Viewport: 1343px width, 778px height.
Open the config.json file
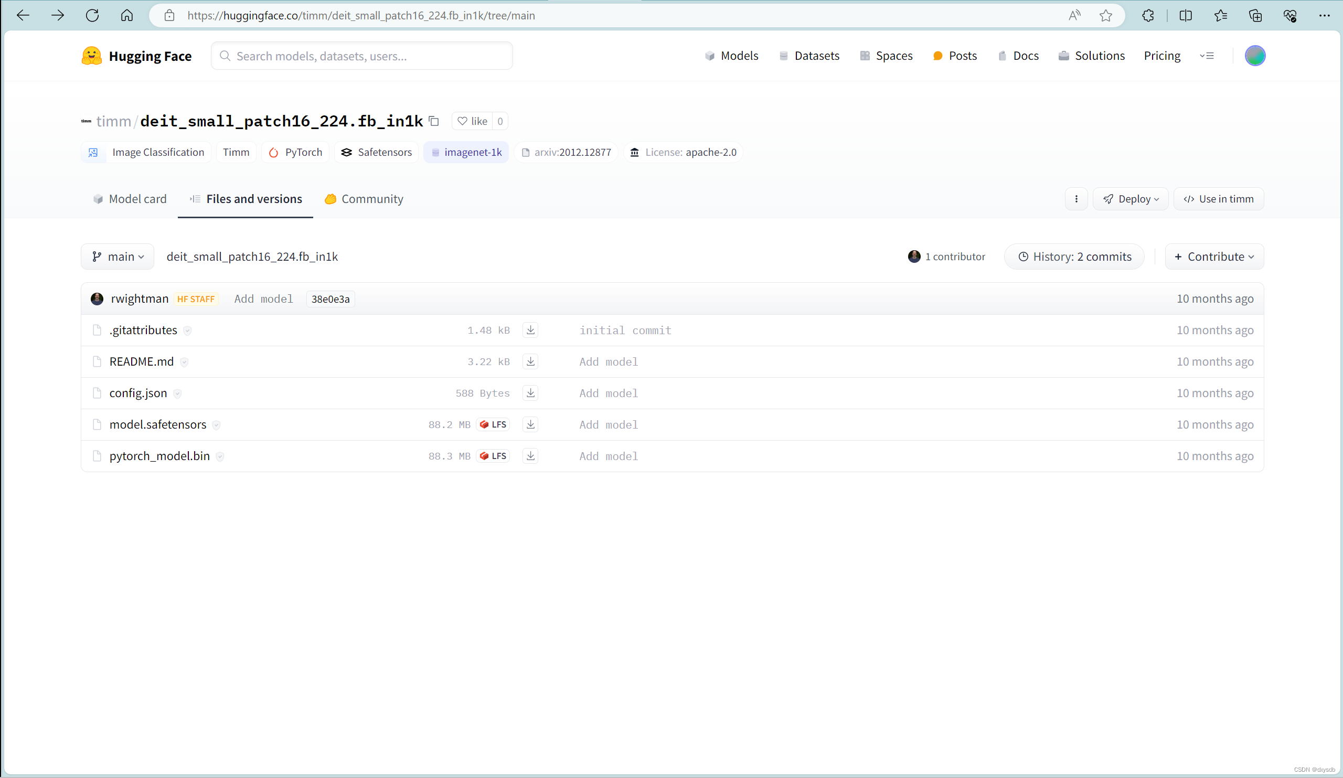(138, 393)
